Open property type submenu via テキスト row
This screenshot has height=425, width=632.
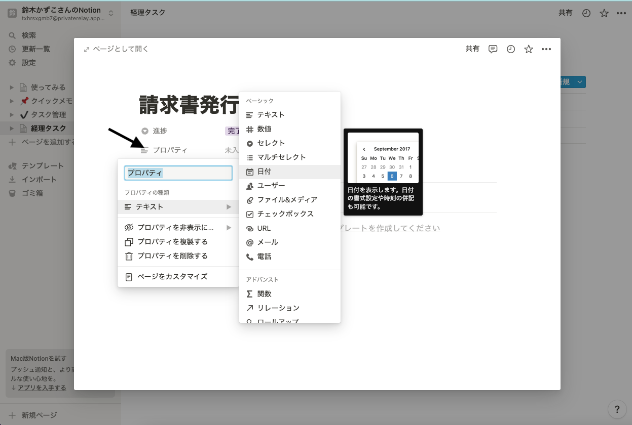(x=178, y=207)
